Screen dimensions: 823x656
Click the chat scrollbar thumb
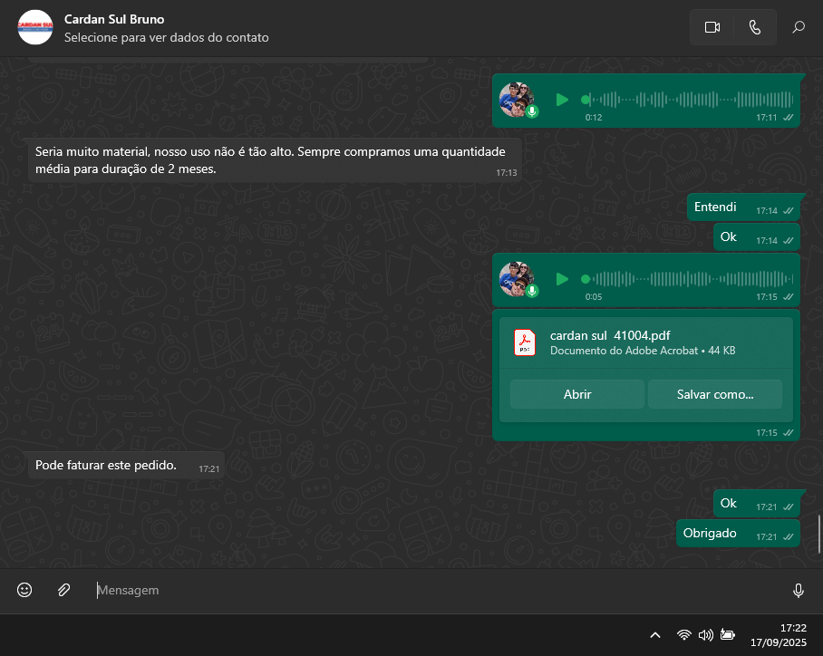pos(819,533)
